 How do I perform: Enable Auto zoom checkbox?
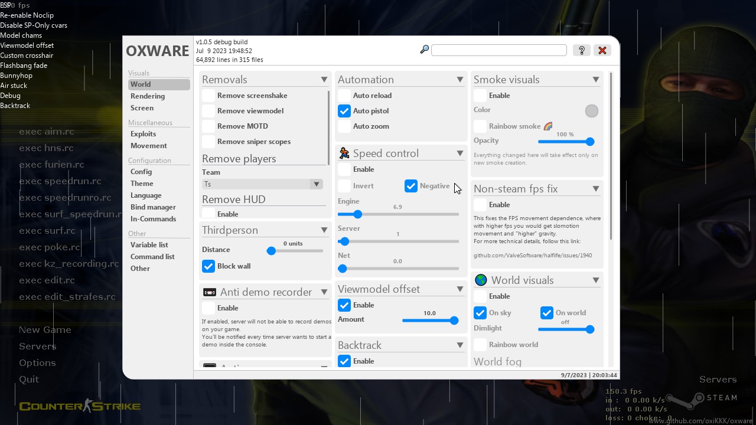coord(344,126)
